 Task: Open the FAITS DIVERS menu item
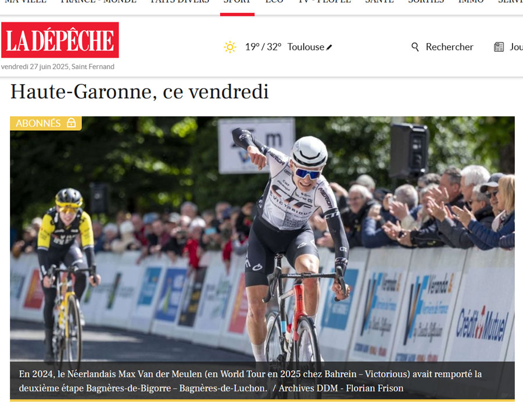click(180, 2)
